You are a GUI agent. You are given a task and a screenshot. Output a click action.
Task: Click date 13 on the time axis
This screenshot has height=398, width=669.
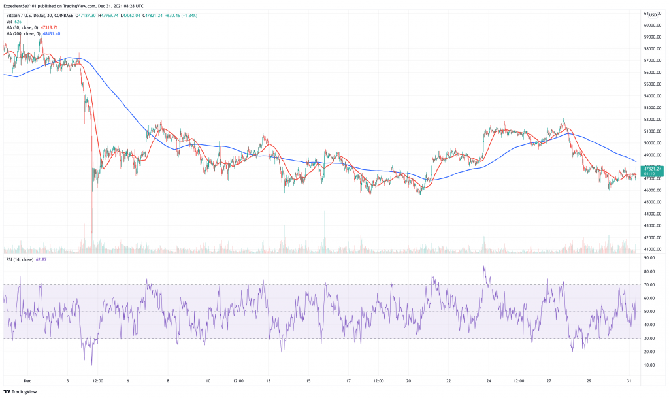(x=269, y=381)
